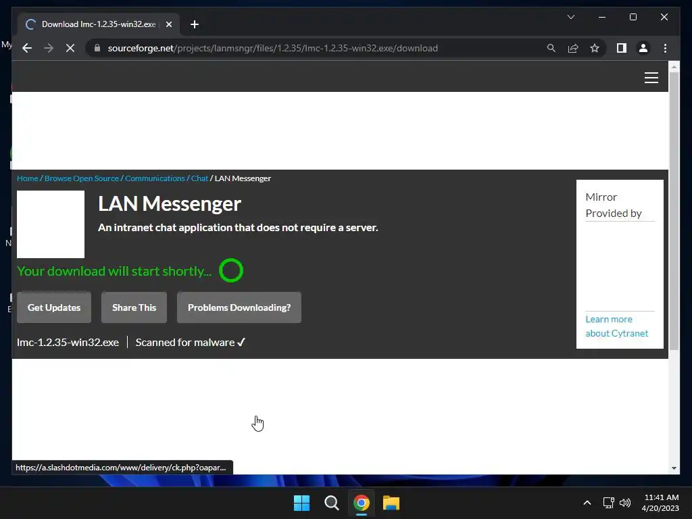Click the "Mirror Provided by" text
692x519 pixels.
click(614, 205)
